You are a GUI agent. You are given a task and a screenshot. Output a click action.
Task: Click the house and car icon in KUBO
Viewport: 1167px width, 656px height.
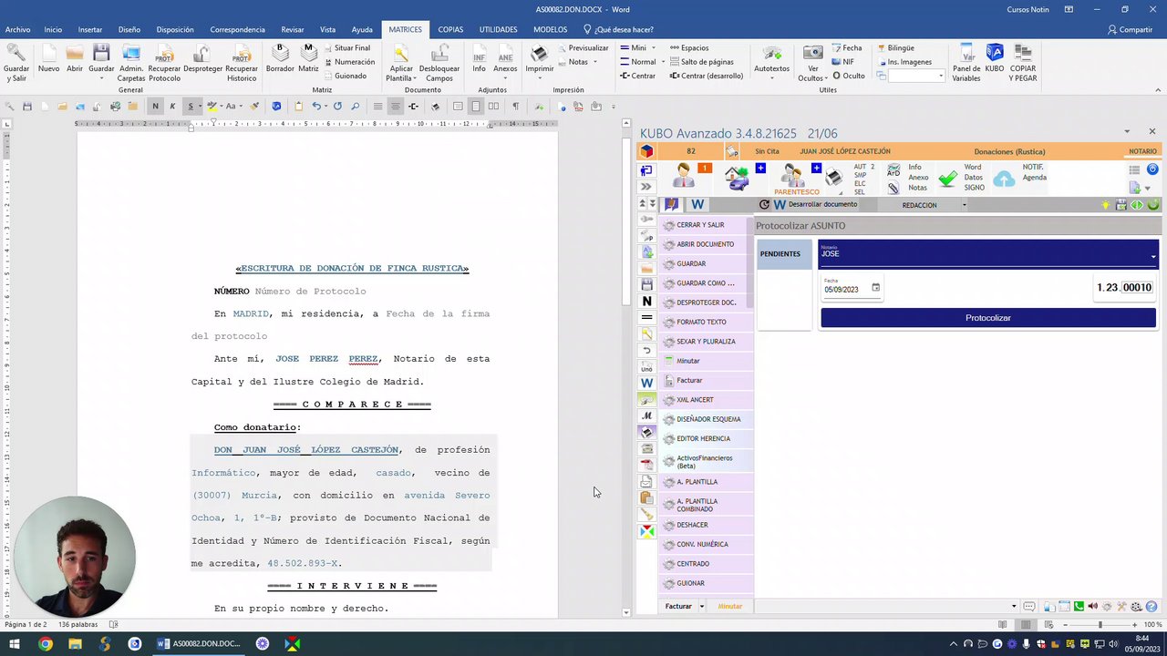(x=737, y=176)
